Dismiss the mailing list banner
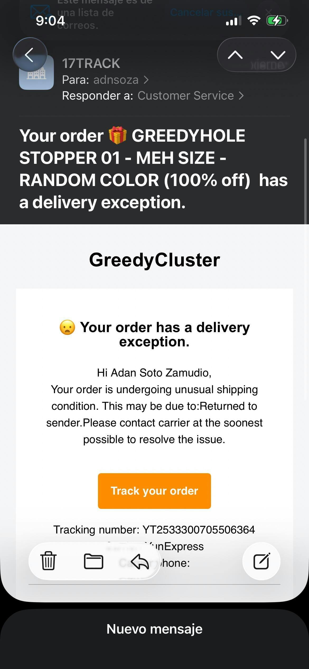The width and height of the screenshot is (309, 669). [268, 12]
